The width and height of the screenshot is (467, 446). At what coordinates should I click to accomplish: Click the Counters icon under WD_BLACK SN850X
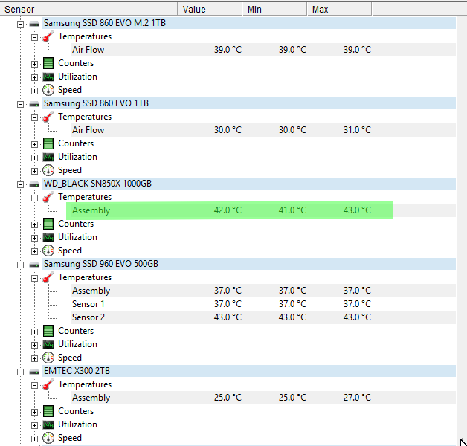(x=48, y=224)
